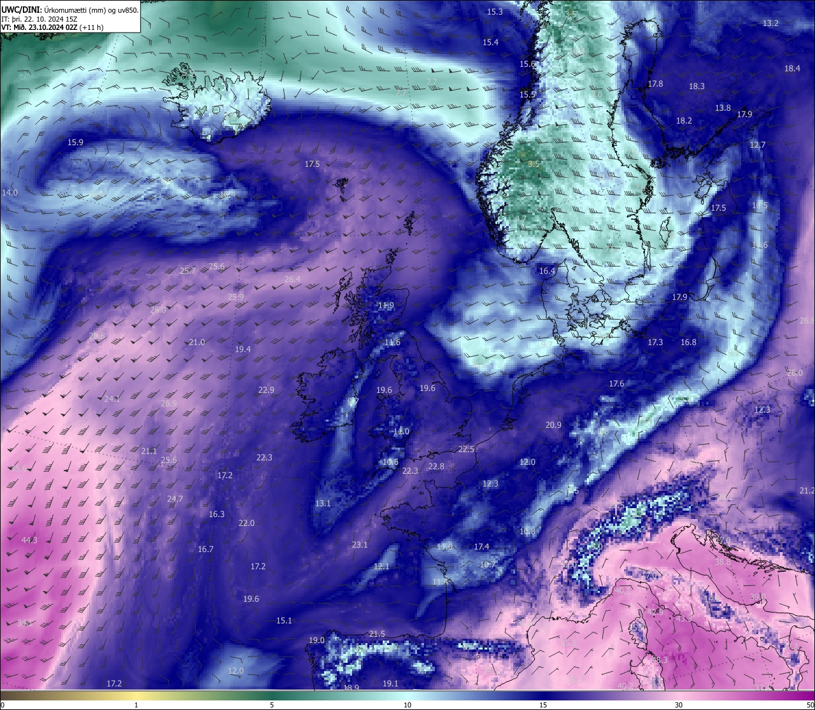Click the 15 tick on the color scale
815x710 pixels.
pos(543,704)
